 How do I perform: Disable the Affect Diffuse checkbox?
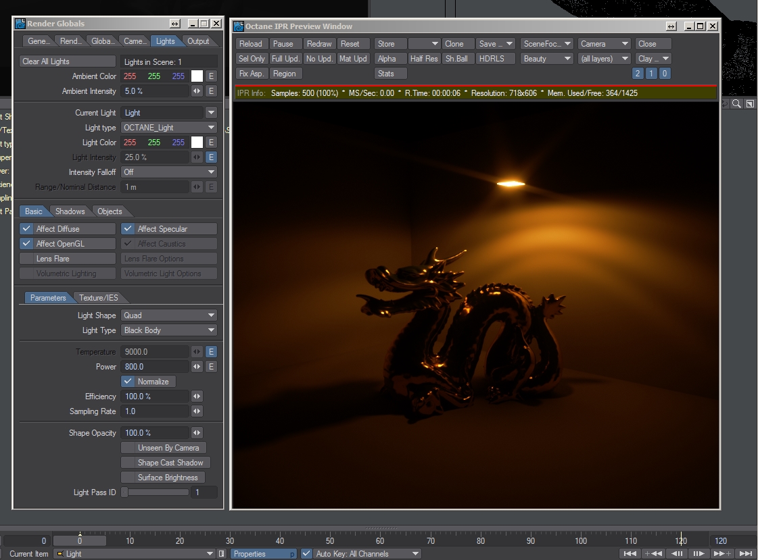point(27,229)
